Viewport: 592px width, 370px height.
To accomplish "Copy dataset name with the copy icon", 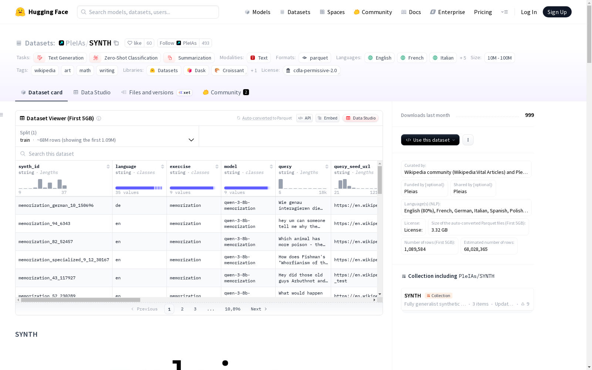I will [x=116, y=43].
